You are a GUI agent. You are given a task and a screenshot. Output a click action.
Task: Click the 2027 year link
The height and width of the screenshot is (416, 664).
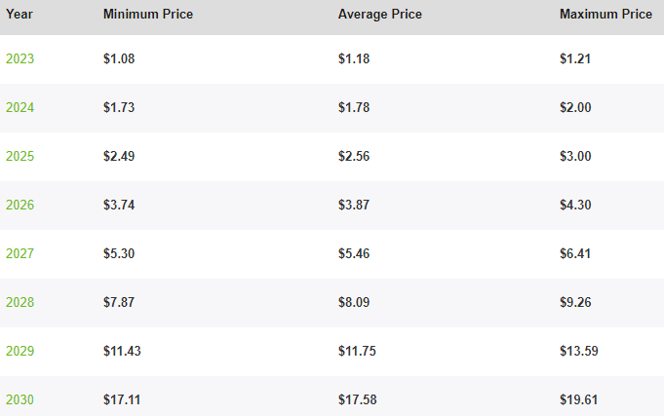(20, 253)
